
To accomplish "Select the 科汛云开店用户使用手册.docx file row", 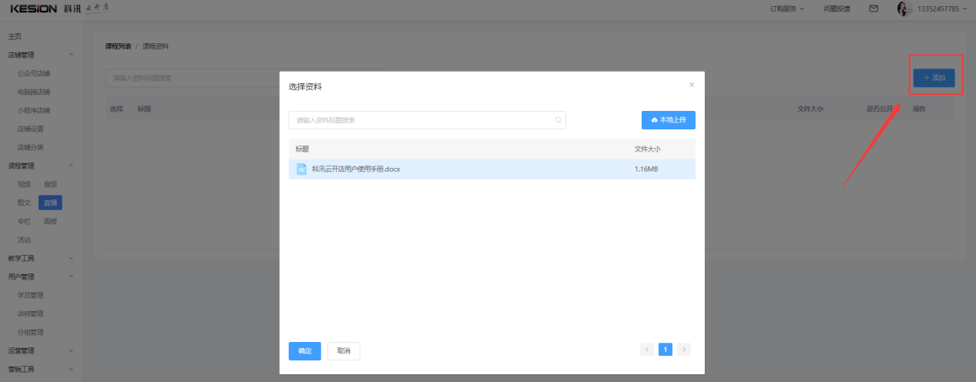I will coord(462,169).
